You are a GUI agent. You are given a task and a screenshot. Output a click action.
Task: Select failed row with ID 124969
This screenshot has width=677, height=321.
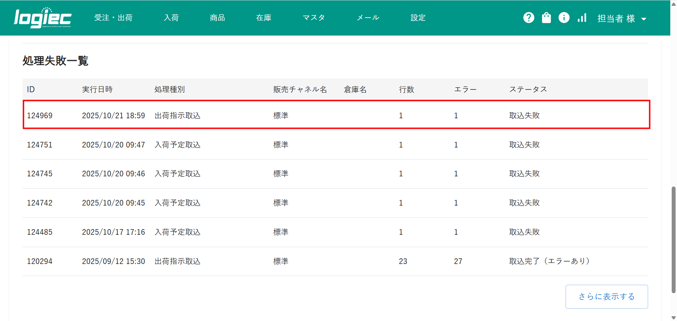[x=39, y=115]
